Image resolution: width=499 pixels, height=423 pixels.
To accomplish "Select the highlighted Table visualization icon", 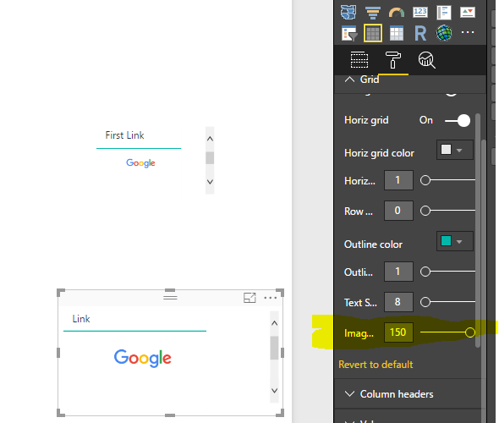I will [373, 33].
